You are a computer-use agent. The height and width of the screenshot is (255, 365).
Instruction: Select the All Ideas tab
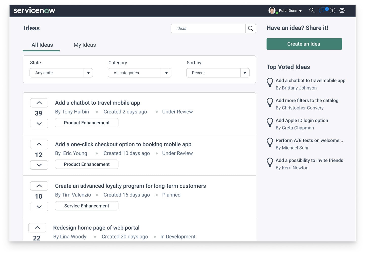tap(42, 45)
